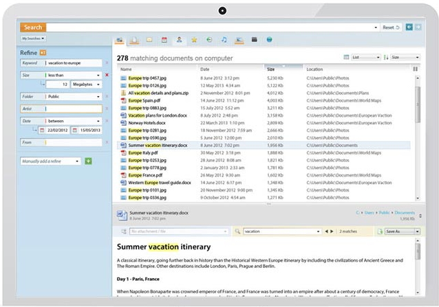Click the Save As document icon
439x307 pixels.
380,231
